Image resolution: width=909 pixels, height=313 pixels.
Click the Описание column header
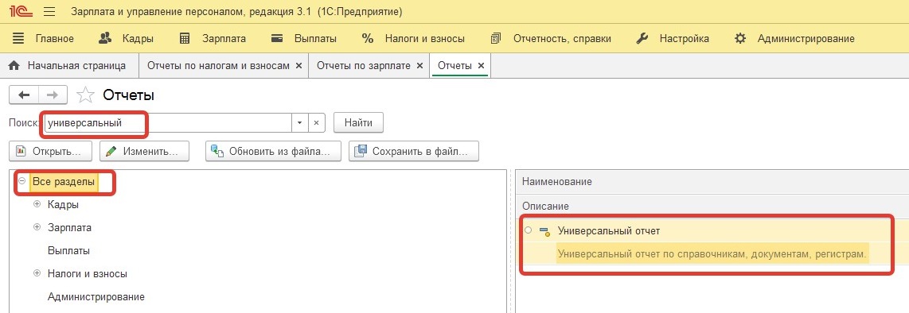pos(545,206)
